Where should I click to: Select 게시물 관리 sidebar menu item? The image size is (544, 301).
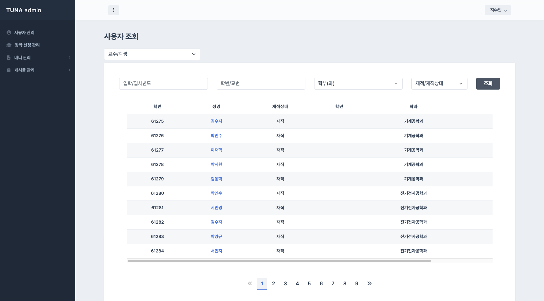(x=24, y=70)
